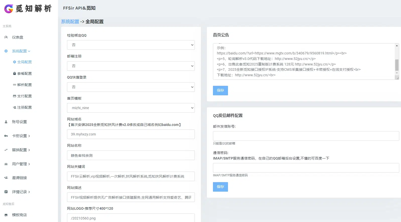
Task: Click the announcement textarea scrollbar thumb
Action: [397, 65]
